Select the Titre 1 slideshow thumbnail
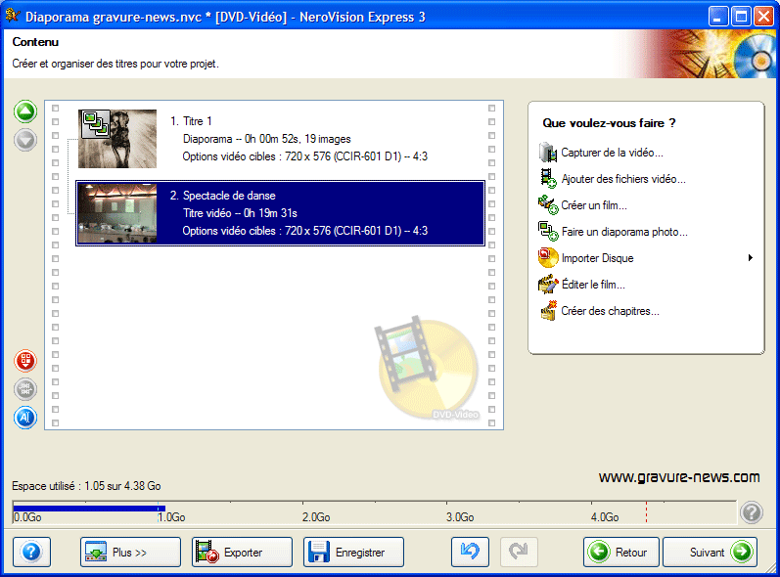 tap(117, 139)
